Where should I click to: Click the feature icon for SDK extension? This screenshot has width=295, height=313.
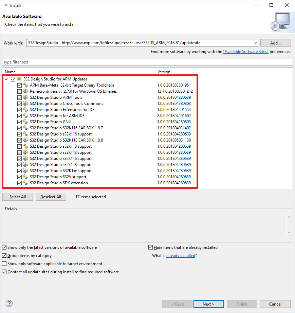click(25, 183)
